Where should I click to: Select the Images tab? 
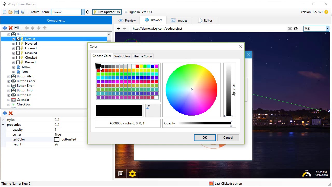coord(179,21)
